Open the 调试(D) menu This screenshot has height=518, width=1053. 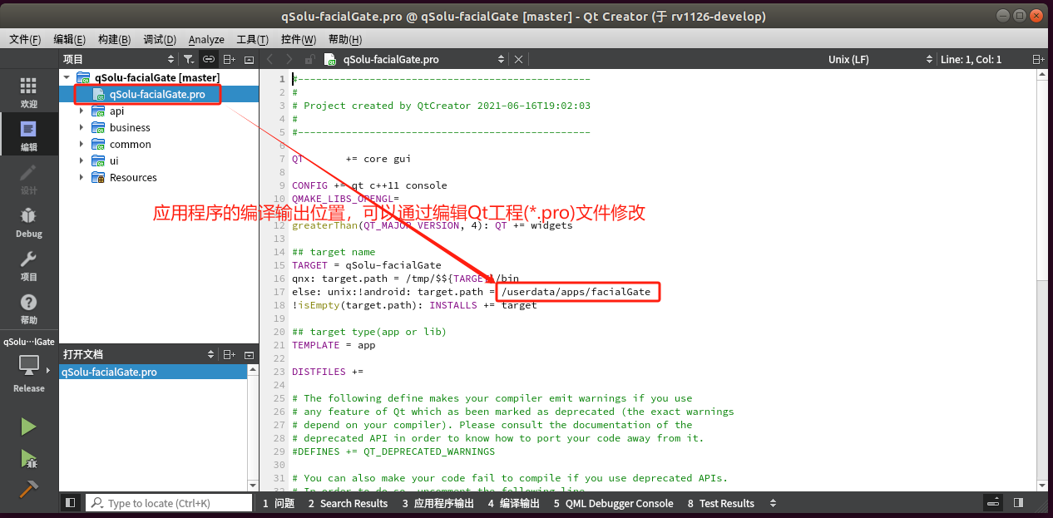click(x=160, y=39)
